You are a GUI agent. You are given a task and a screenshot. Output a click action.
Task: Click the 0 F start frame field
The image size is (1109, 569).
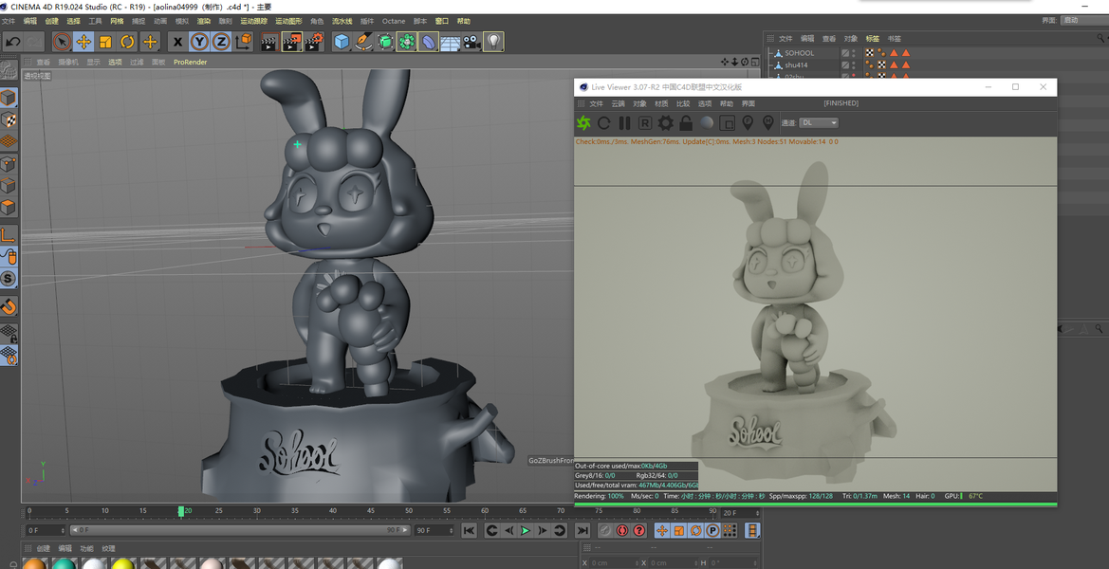tap(46, 530)
